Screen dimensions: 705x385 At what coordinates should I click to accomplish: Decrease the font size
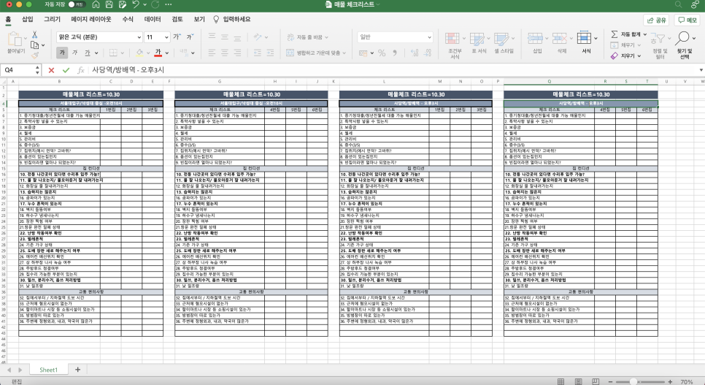[190, 37]
